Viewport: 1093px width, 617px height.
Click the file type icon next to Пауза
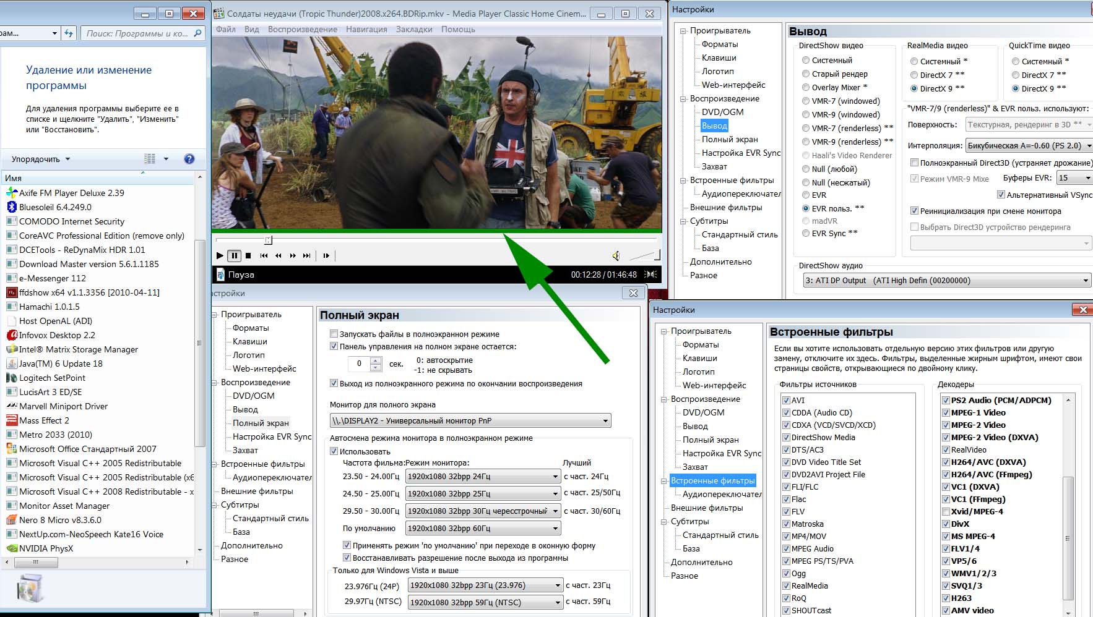tap(220, 274)
